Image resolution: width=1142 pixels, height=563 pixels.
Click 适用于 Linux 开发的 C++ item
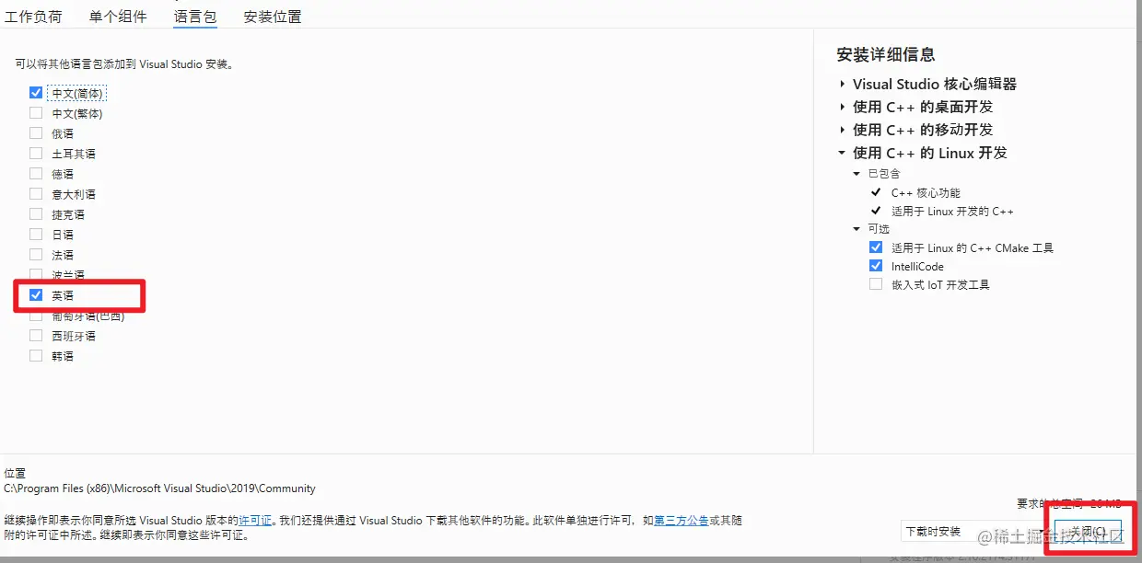952,212
